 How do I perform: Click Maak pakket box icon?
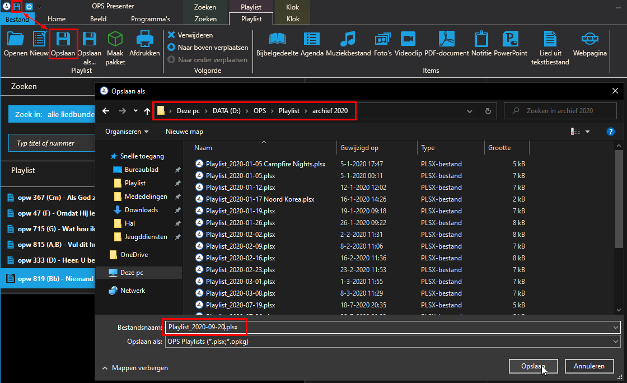tap(115, 39)
